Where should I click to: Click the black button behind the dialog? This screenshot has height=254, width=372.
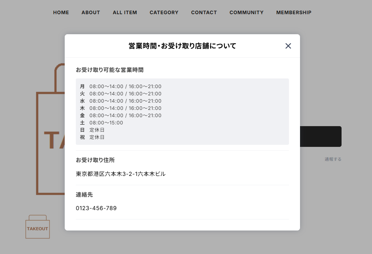pyautogui.click(x=321, y=137)
